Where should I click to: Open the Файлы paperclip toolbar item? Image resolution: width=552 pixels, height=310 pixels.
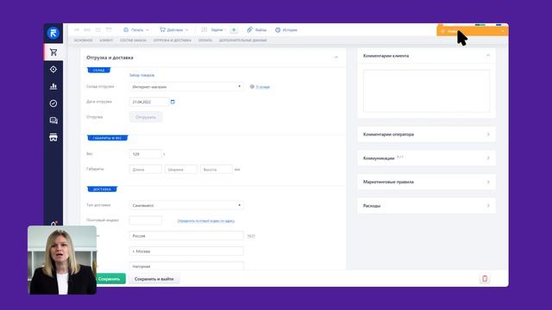coord(257,30)
